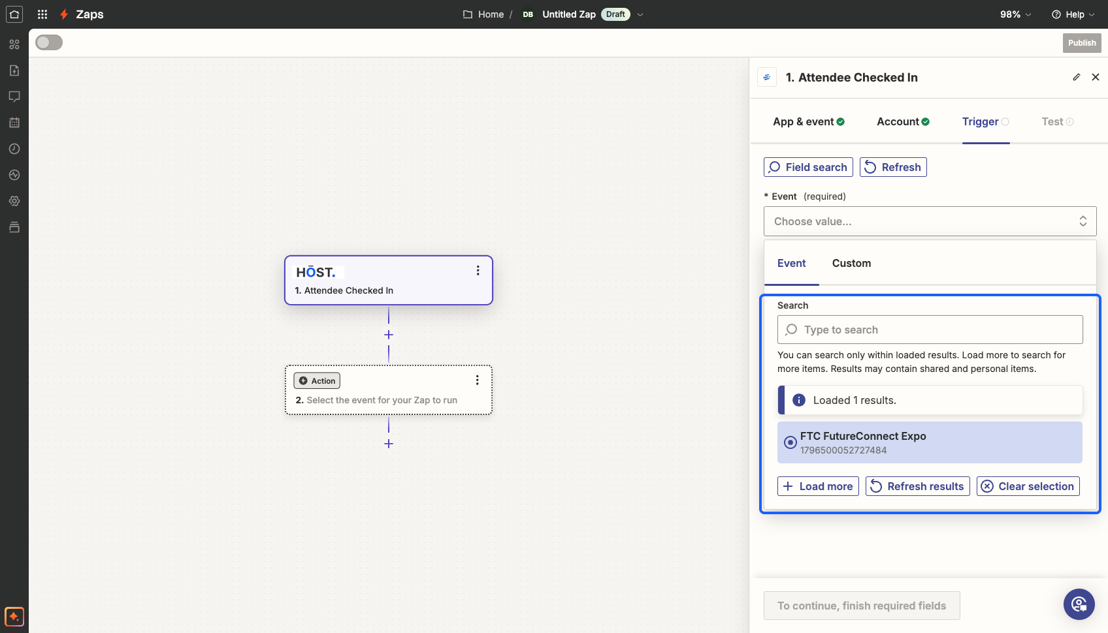Rename step with the pencil icon
Viewport: 1108px width, 633px height.
tap(1077, 77)
